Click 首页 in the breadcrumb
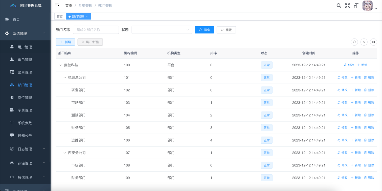Image resolution: width=382 pixels, height=191 pixels. click(69, 6)
